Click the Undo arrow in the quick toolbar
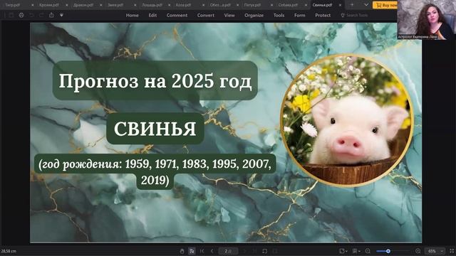The height and width of the screenshot is (256, 456). (x=31, y=15)
